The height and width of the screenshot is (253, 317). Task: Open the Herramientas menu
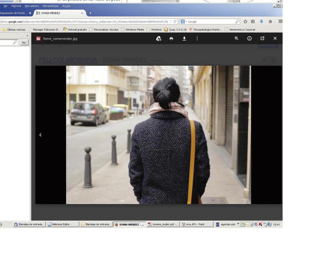click(50, 6)
